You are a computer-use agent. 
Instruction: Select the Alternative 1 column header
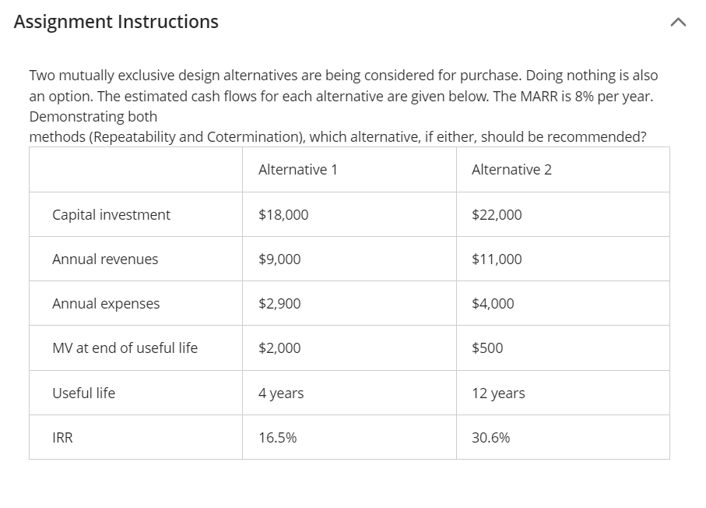(298, 169)
